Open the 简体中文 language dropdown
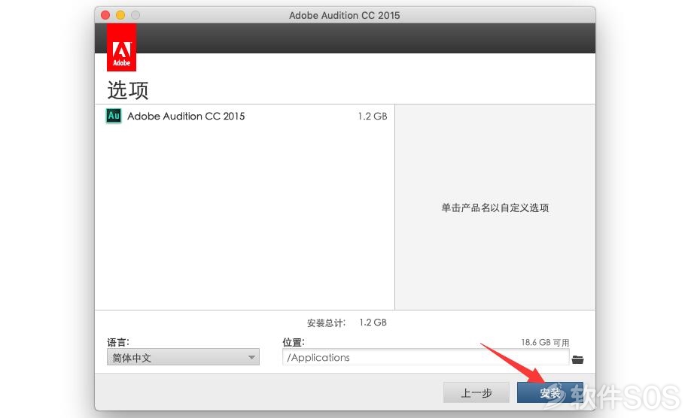The height and width of the screenshot is (418, 691). click(183, 357)
